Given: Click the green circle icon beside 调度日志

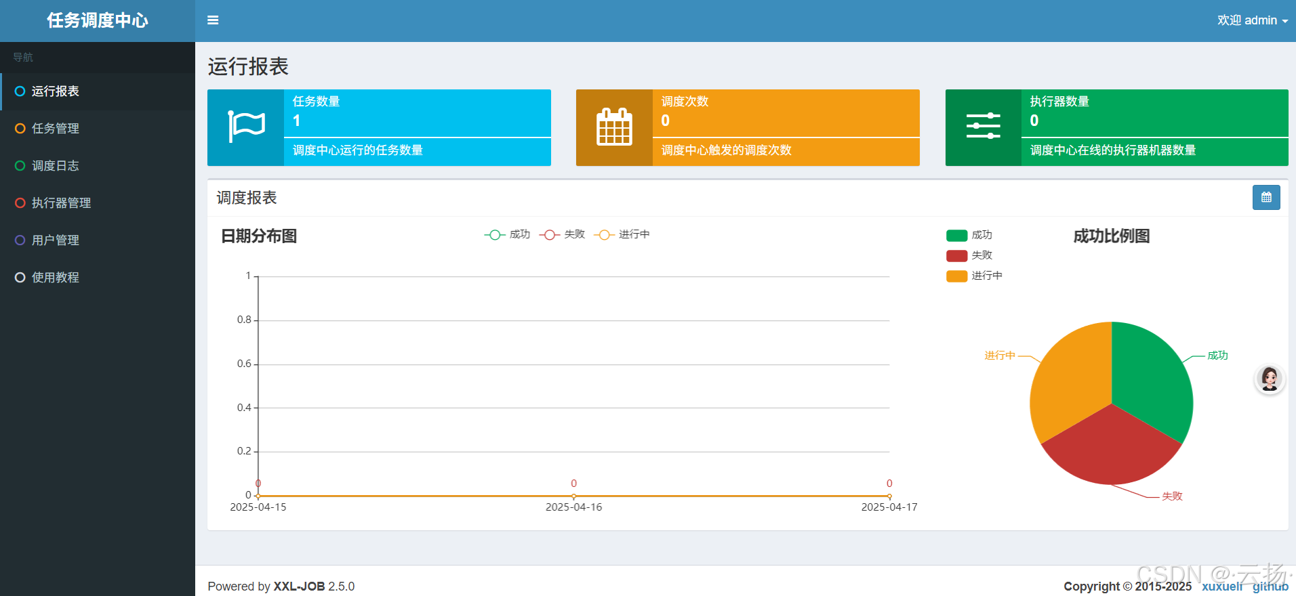Looking at the screenshot, I should coord(20,166).
